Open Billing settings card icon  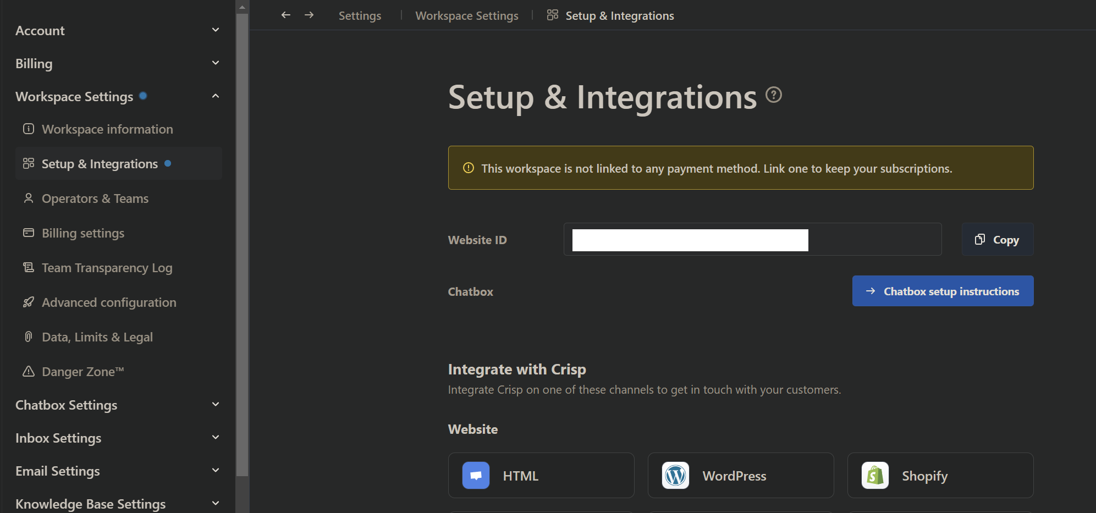(28, 233)
